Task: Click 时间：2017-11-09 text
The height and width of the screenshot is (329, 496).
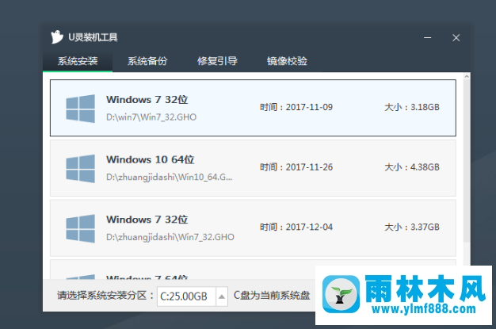Action: [296, 107]
